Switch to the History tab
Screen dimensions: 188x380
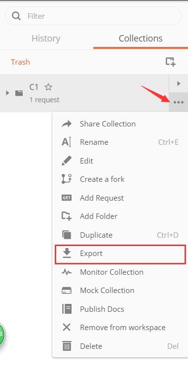(x=46, y=38)
